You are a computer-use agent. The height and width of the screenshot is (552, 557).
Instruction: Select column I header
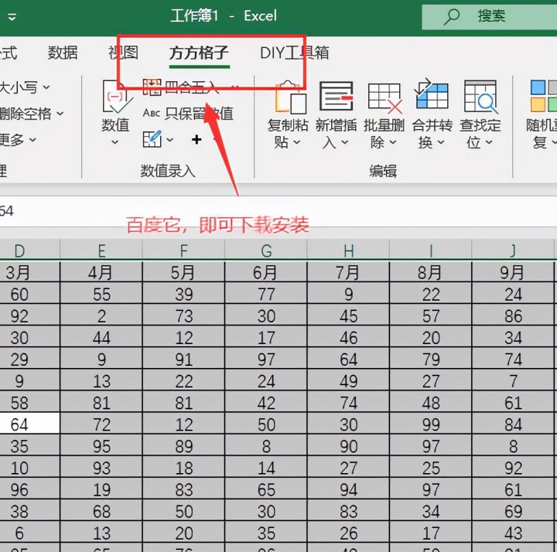click(431, 250)
